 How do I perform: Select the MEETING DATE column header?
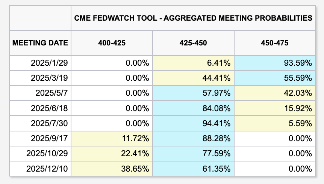[x=40, y=43]
